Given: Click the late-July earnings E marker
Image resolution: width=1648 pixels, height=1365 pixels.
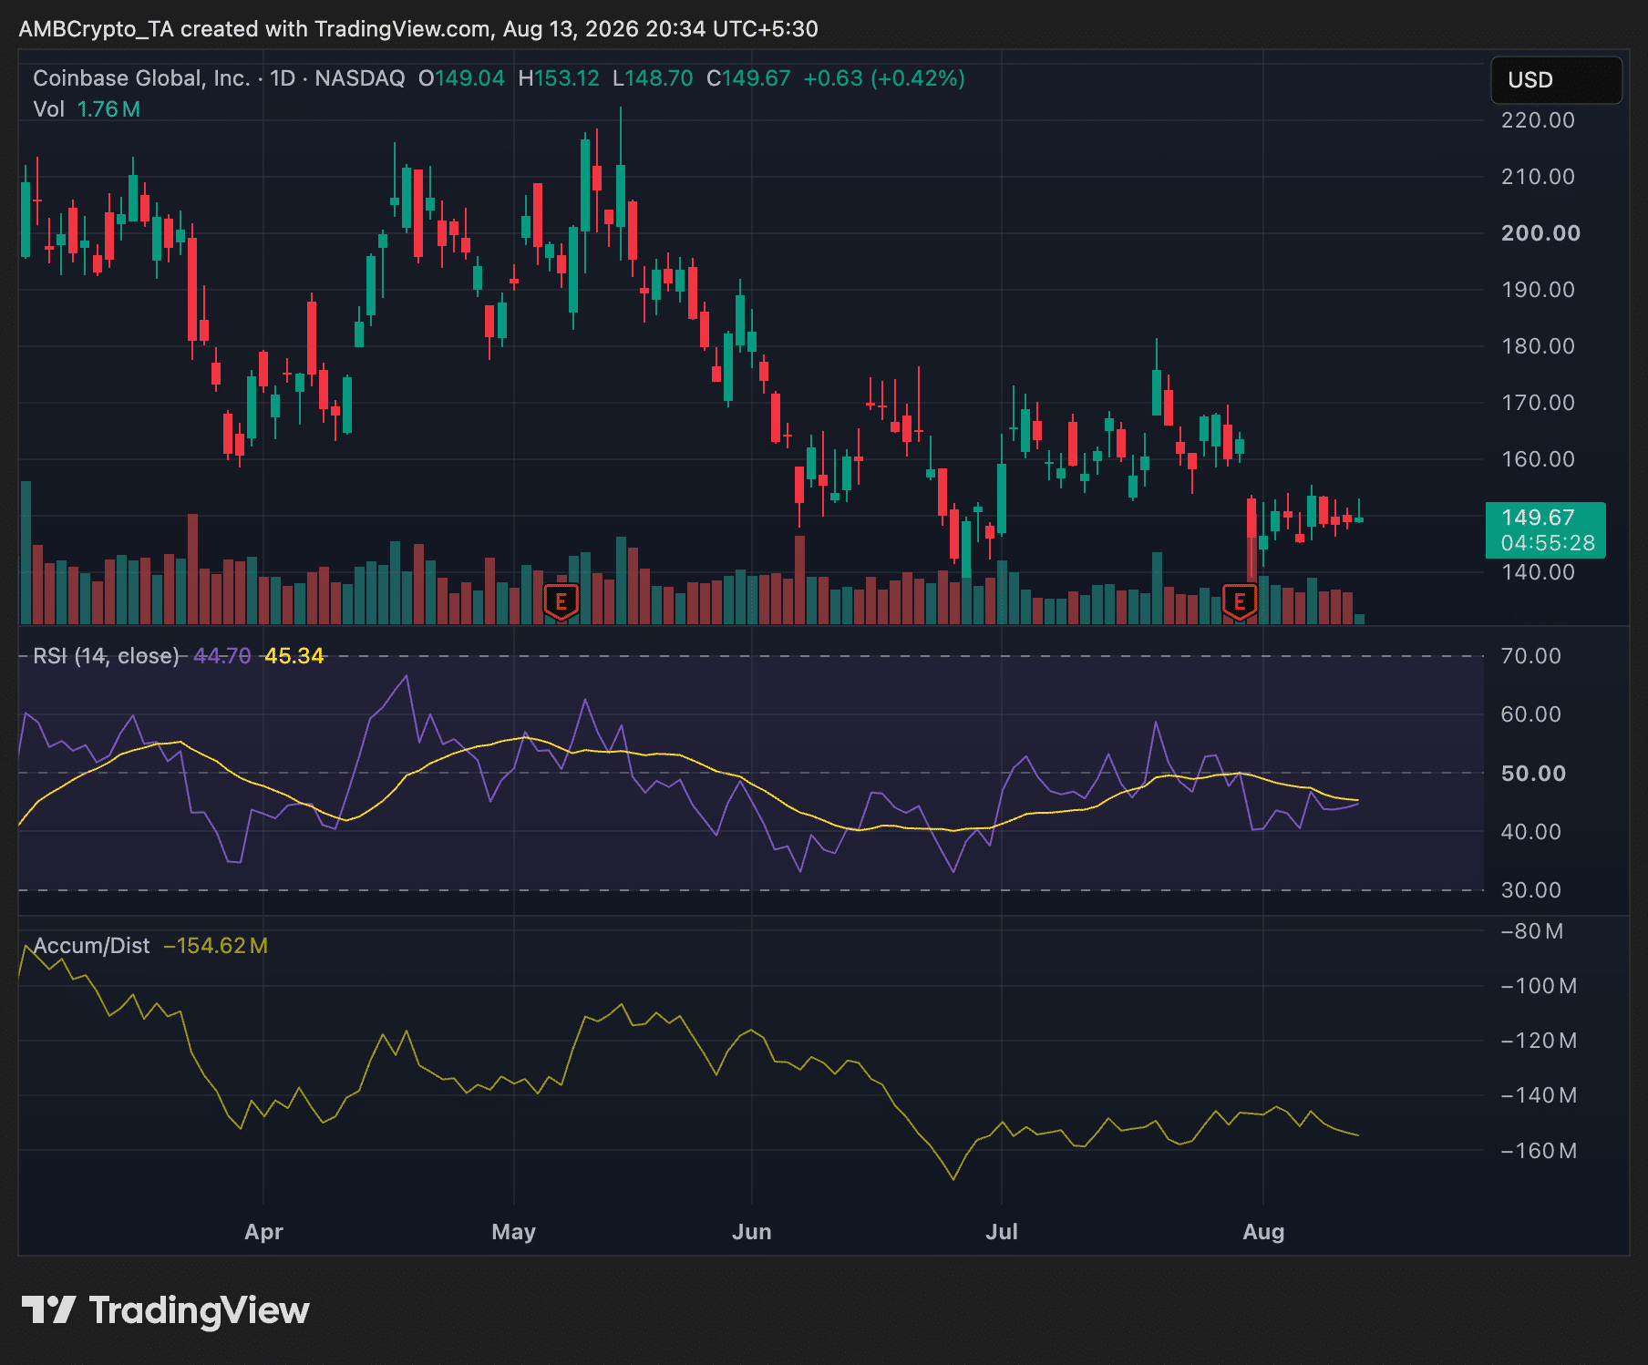Looking at the screenshot, I should click(1240, 601).
